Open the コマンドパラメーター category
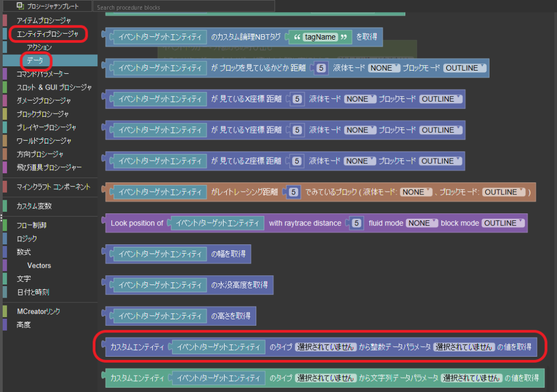 tap(43, 74)
